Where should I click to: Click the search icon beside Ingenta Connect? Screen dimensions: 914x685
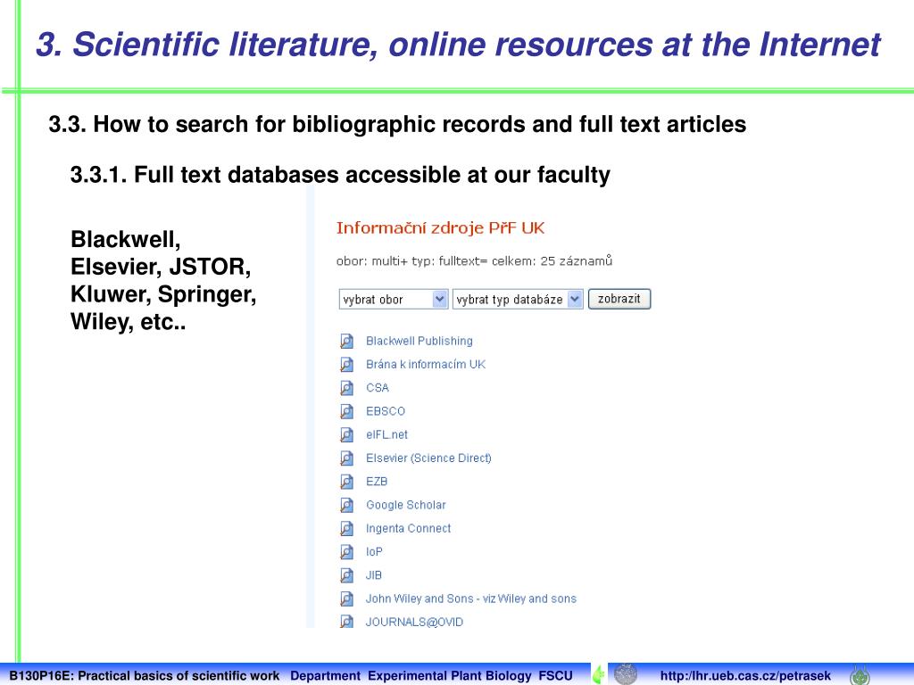click(x=347, y=528)
